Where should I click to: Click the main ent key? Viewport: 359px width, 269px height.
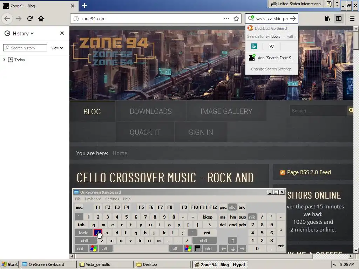(207, 233)
